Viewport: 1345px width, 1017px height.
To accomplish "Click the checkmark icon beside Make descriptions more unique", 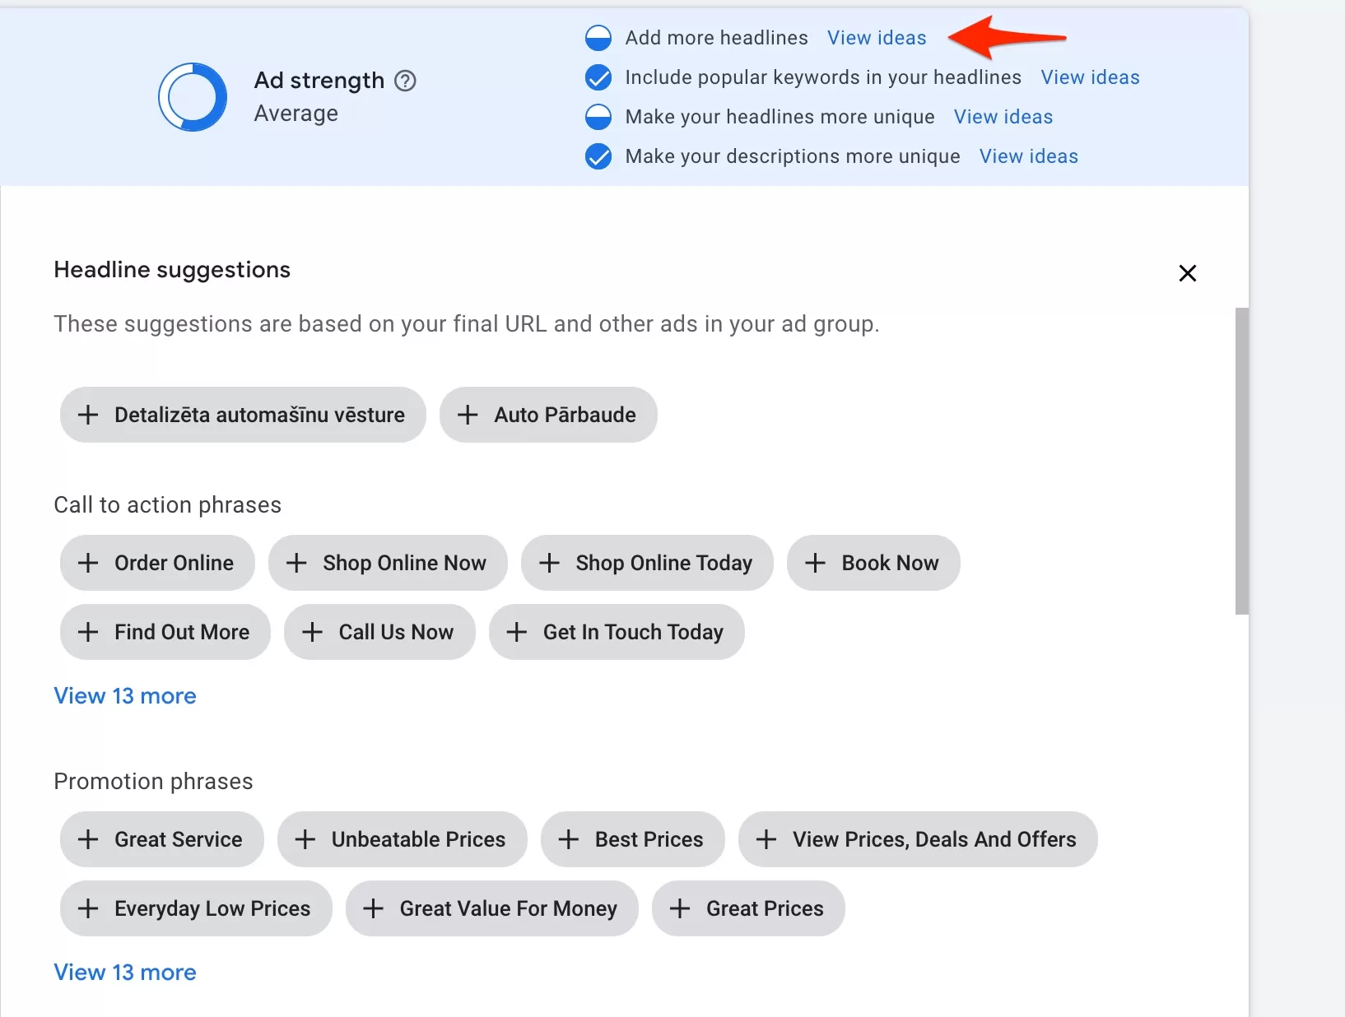I will [x=598, y=156].
